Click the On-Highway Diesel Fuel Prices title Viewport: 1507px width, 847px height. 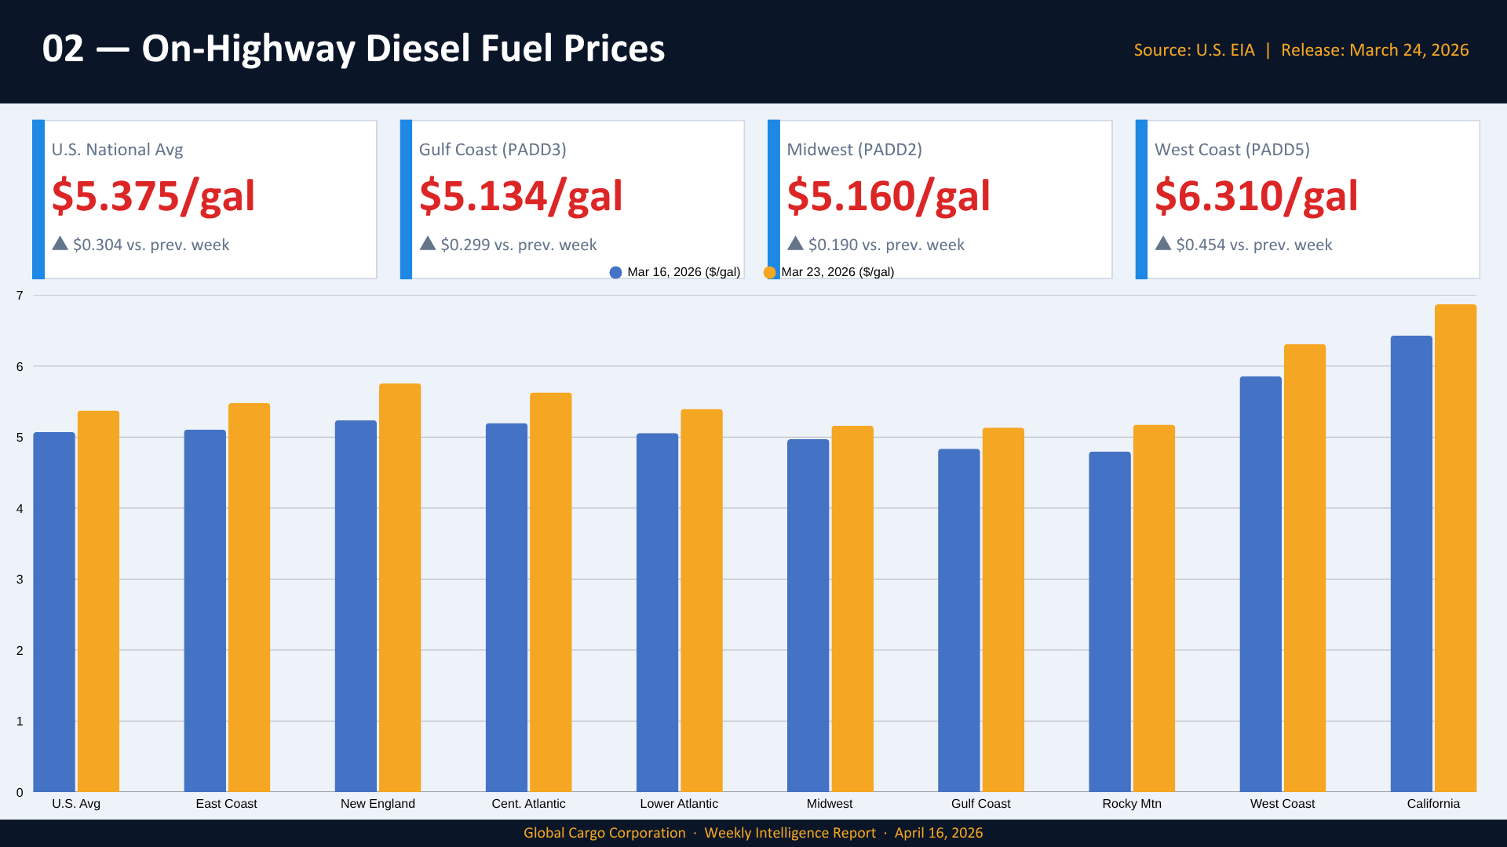[403, 49]
